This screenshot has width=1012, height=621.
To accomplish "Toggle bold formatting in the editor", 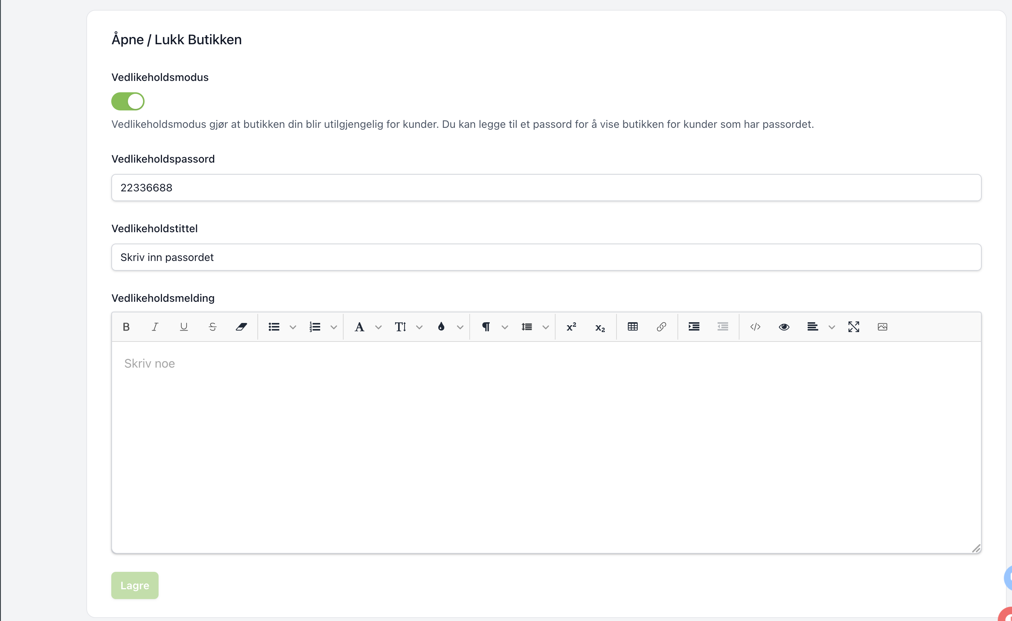I will point(126,327).
